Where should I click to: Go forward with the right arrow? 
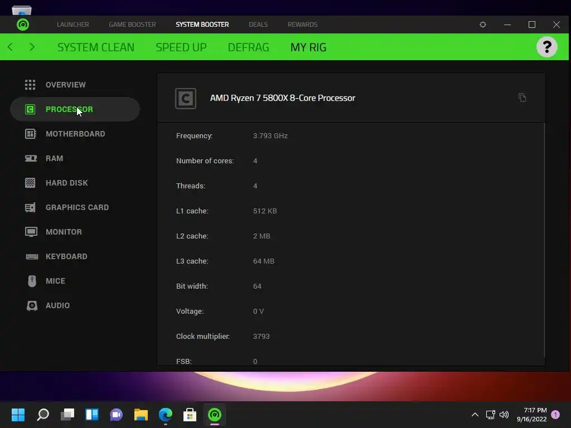(32, 47)
